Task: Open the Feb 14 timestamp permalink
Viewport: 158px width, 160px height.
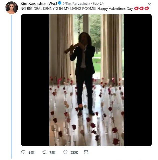Action: (x=98, y=3)
